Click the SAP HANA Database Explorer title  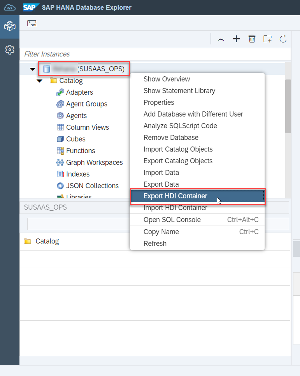[x=87, y=8]
